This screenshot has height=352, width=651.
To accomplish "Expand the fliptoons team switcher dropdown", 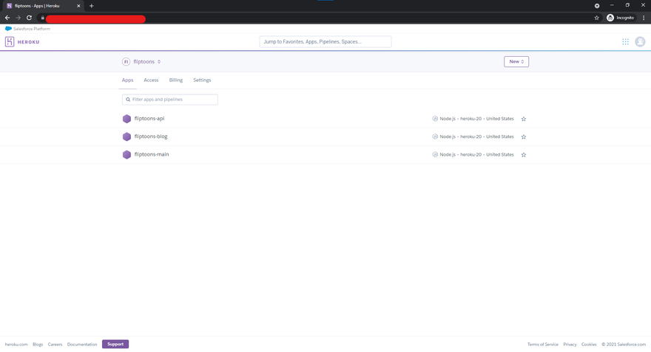I will coord(147,62).
